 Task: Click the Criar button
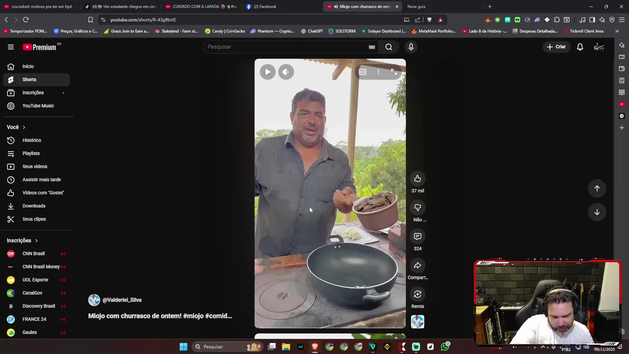point(556,47)
